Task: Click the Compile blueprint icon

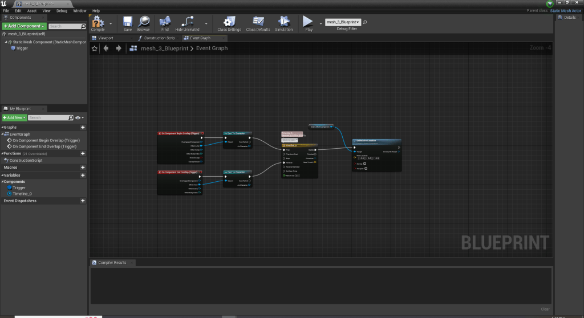Action: [x=98, y=22]
